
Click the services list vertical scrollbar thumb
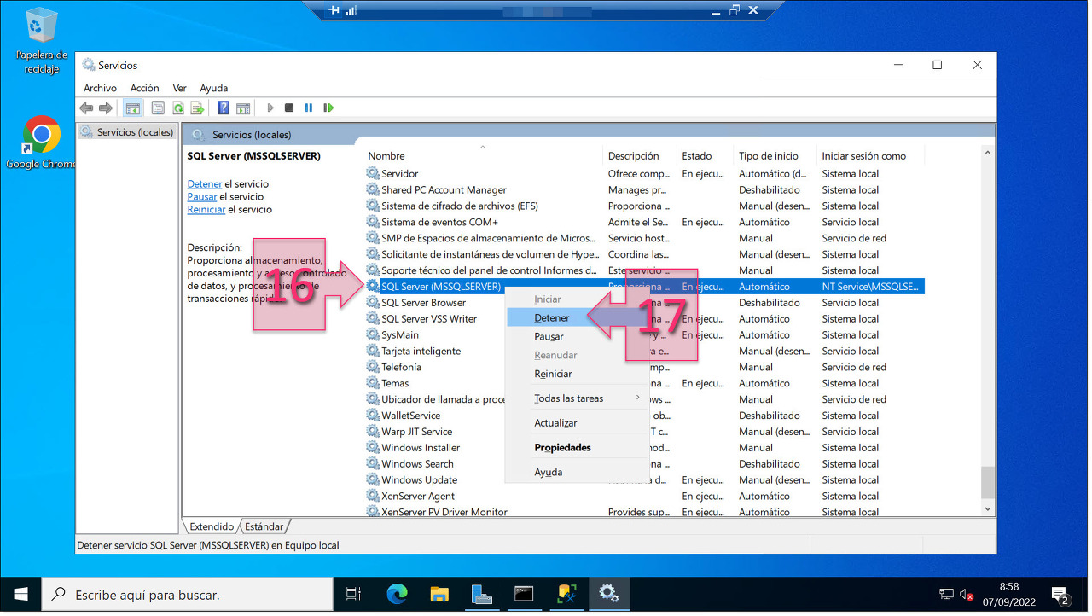coord(988,482)
